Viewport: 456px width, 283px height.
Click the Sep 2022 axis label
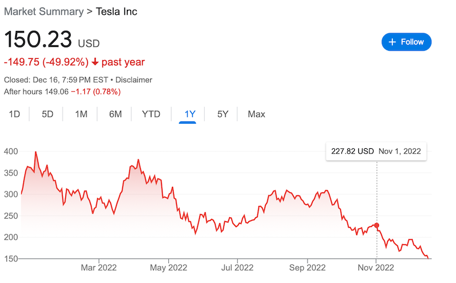click(x=308, y=268)
